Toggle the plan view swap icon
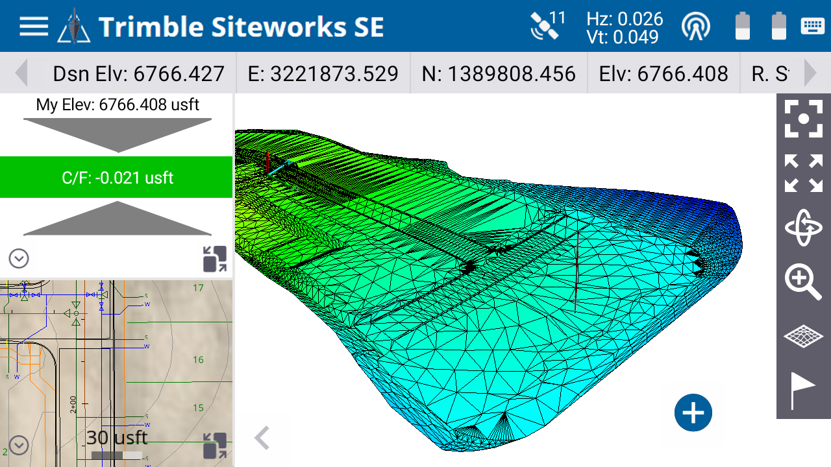This screenshot has height=467, width=831. tap(214, 444)
